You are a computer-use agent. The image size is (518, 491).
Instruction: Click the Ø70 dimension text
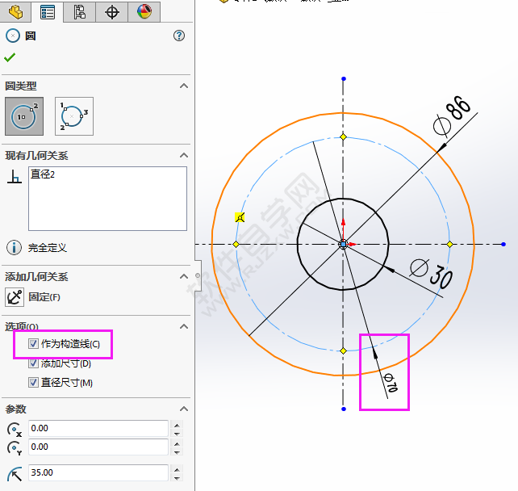pyautogui.click(x=391, y=383)
